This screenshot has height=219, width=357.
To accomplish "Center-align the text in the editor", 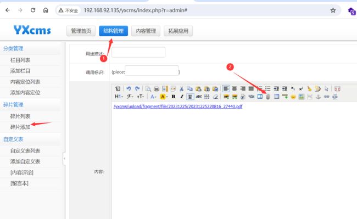I will (235, 89).
